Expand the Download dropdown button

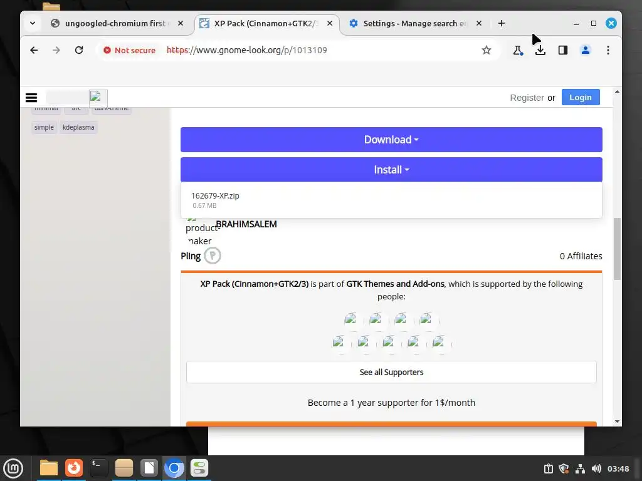pyautogui.click(x=391, y=140)
